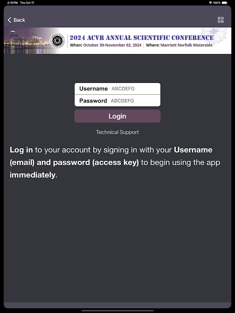
Task: Tap the 2:18 PM clock in status bar
Action: point(13,3)
